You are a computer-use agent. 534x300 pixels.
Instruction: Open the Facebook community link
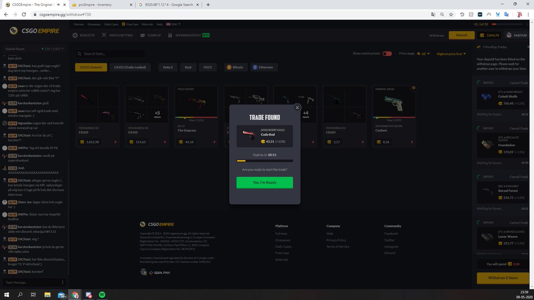click(x=391, y=233)
